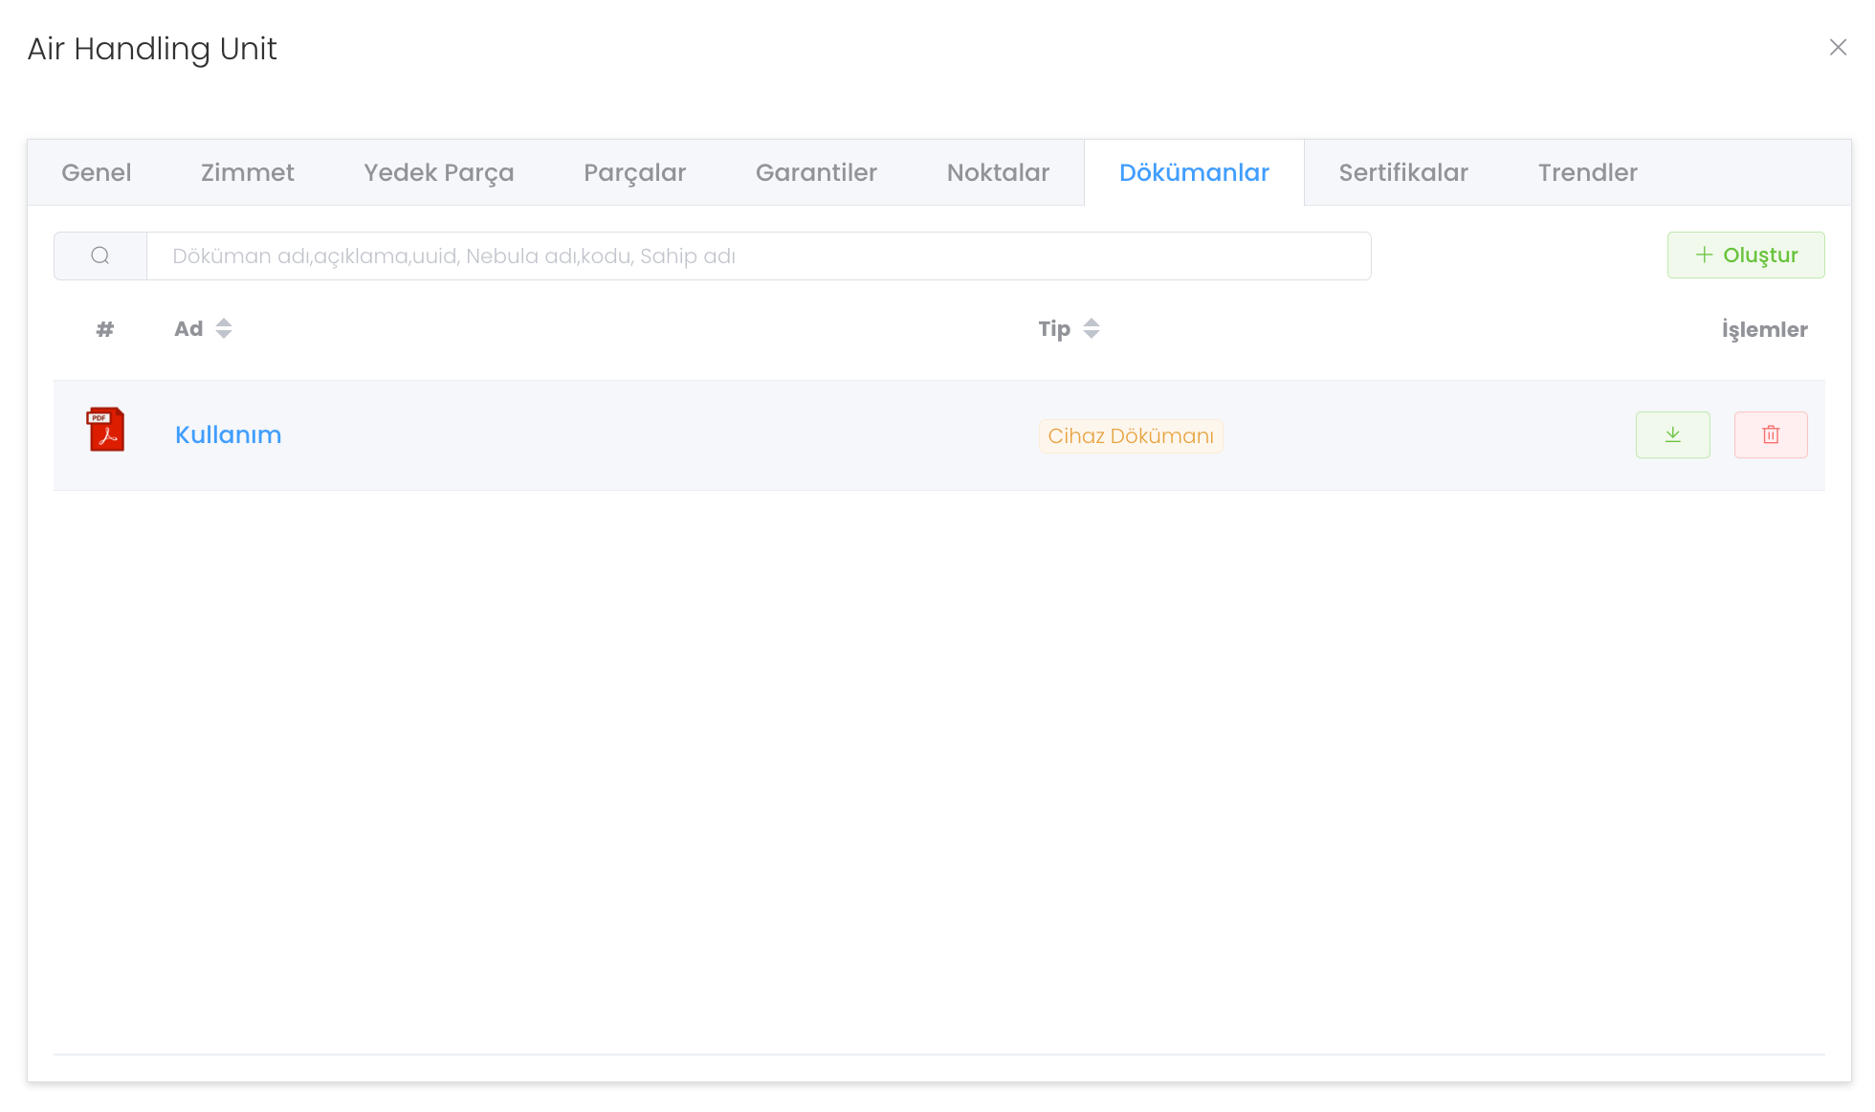Switch to the Zimmet tab
The height and width of the screenshot is (1112, 1875).
click(248, 173)
